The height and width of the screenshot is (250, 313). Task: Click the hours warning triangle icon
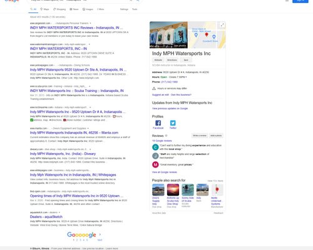[154, 88]
